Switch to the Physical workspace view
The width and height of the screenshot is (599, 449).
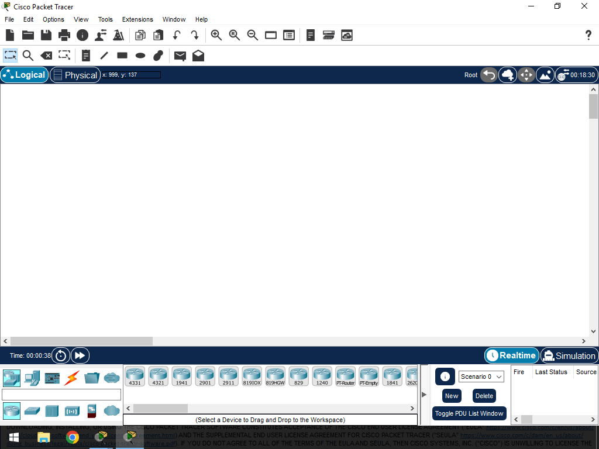[75, 75]
